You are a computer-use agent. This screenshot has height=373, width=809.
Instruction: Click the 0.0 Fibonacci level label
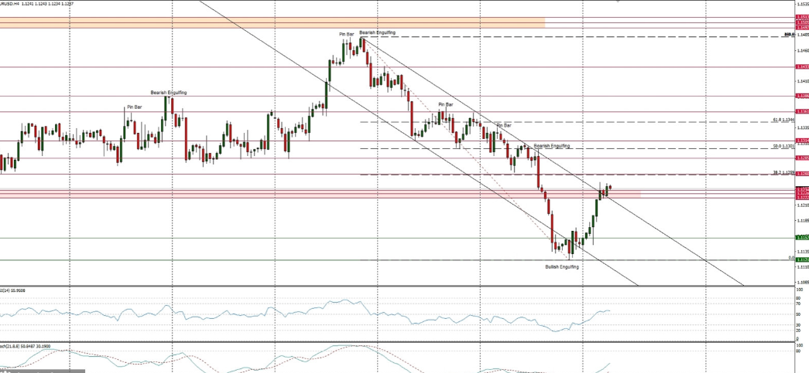pyautogui.click(x=791, y=258)
